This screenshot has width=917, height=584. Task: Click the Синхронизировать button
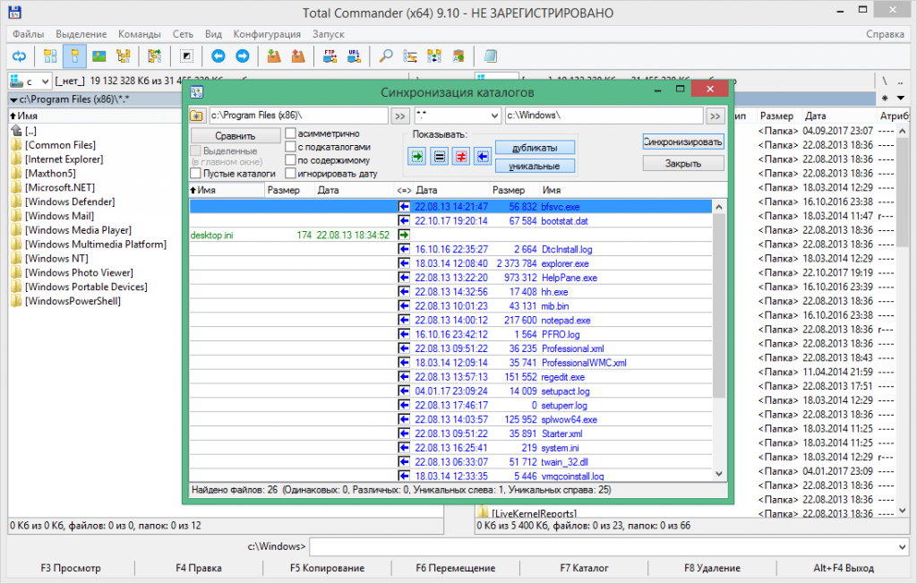683,142
